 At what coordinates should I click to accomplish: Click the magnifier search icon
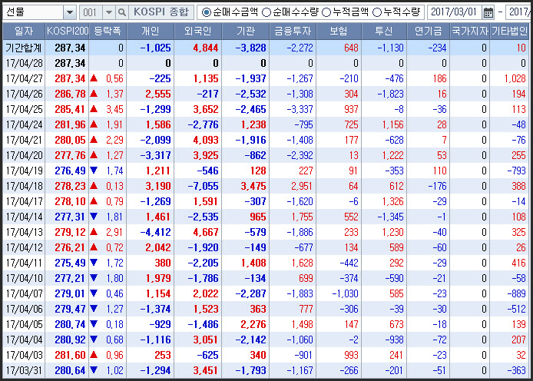[x=121, y=12]
